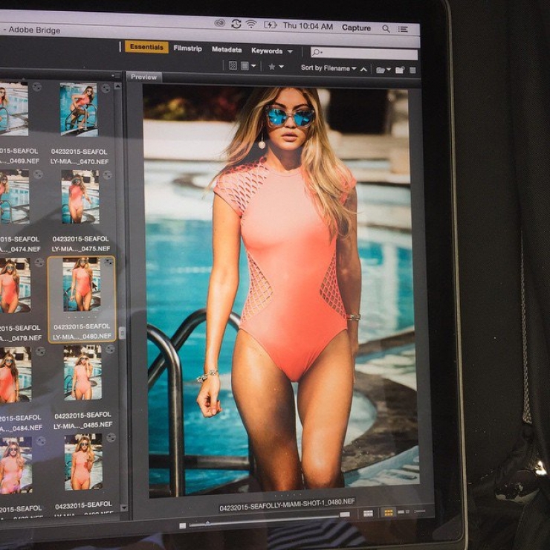
Task: Click badge icon on _0484 thumbnail
Action: tap(40, 352)
